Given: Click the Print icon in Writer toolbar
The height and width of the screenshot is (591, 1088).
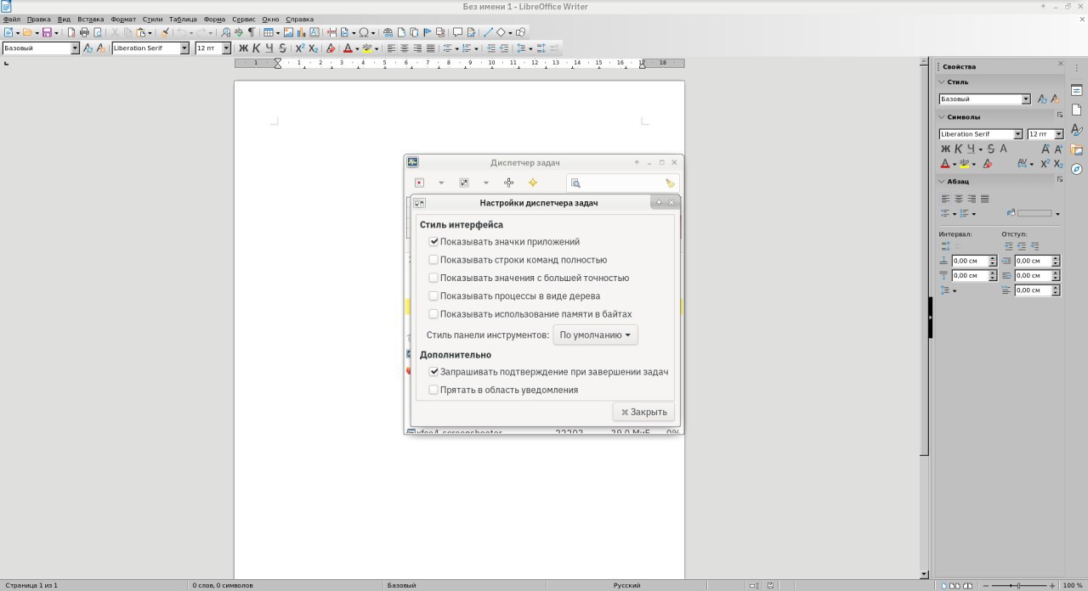Looking at the screenshot, I should click(84, 32).
